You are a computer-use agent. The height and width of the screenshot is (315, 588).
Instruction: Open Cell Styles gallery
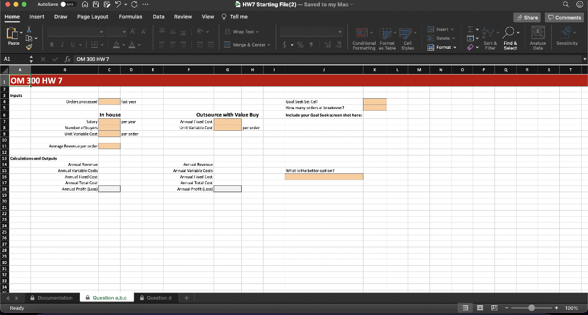pos(407,38)
